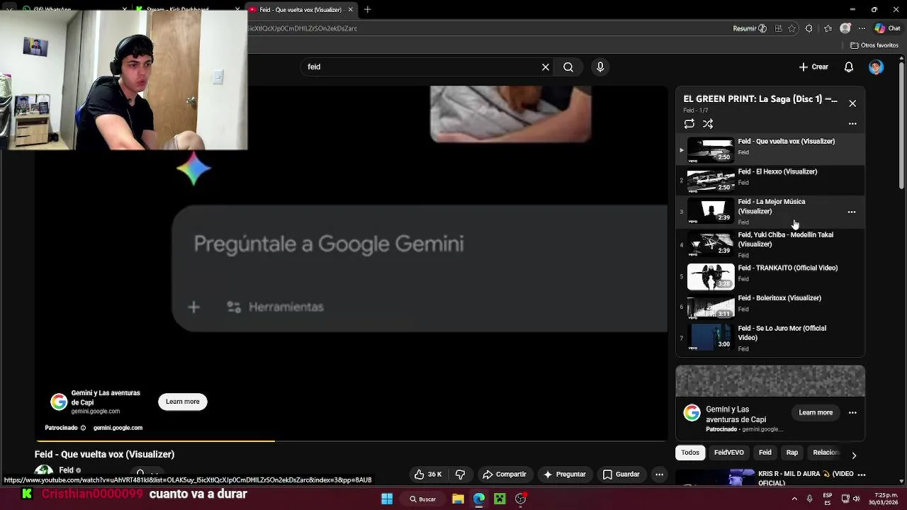Open browser profile avatar

click(x=845, y=28)
